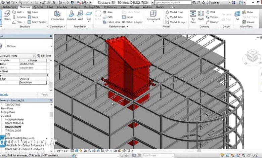Click the keyword search box
This screenshot has height=158, width=262.
click(x=172, y=2)
